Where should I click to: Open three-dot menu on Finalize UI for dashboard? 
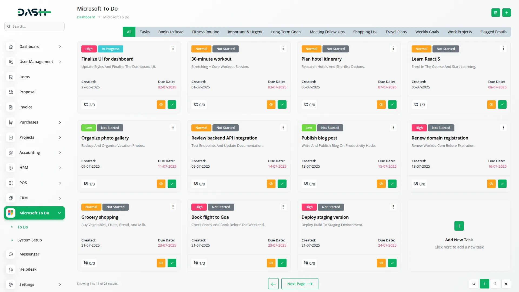coord(173,49)
